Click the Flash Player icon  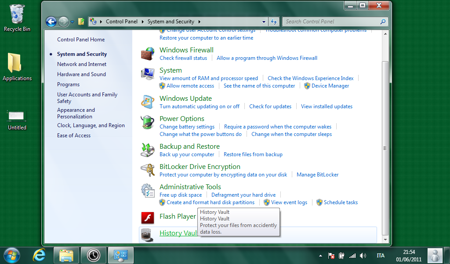tap(148, 217)
